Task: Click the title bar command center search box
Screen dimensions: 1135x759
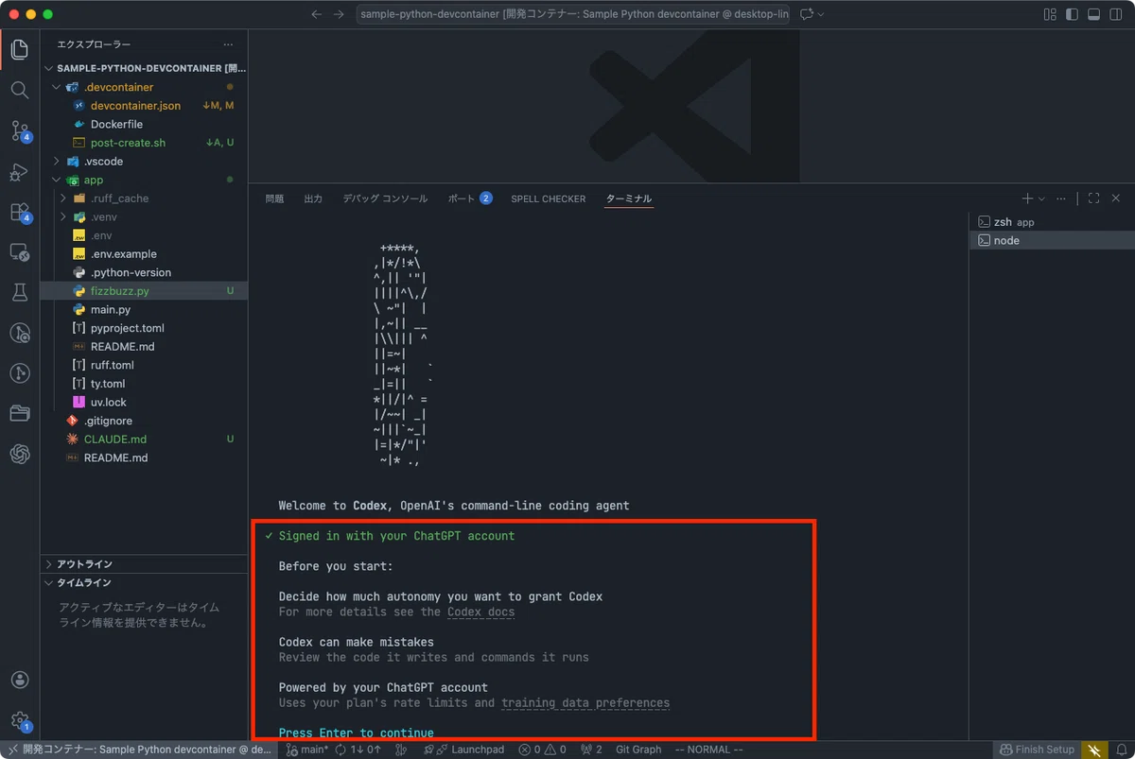Action: pos(573,14)
